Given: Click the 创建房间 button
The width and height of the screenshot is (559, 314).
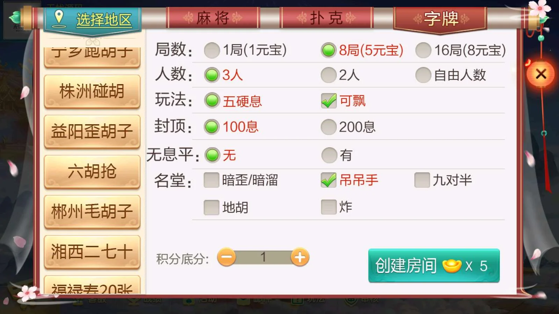Looking at the screenshot, I should click(x=434, y=266).
